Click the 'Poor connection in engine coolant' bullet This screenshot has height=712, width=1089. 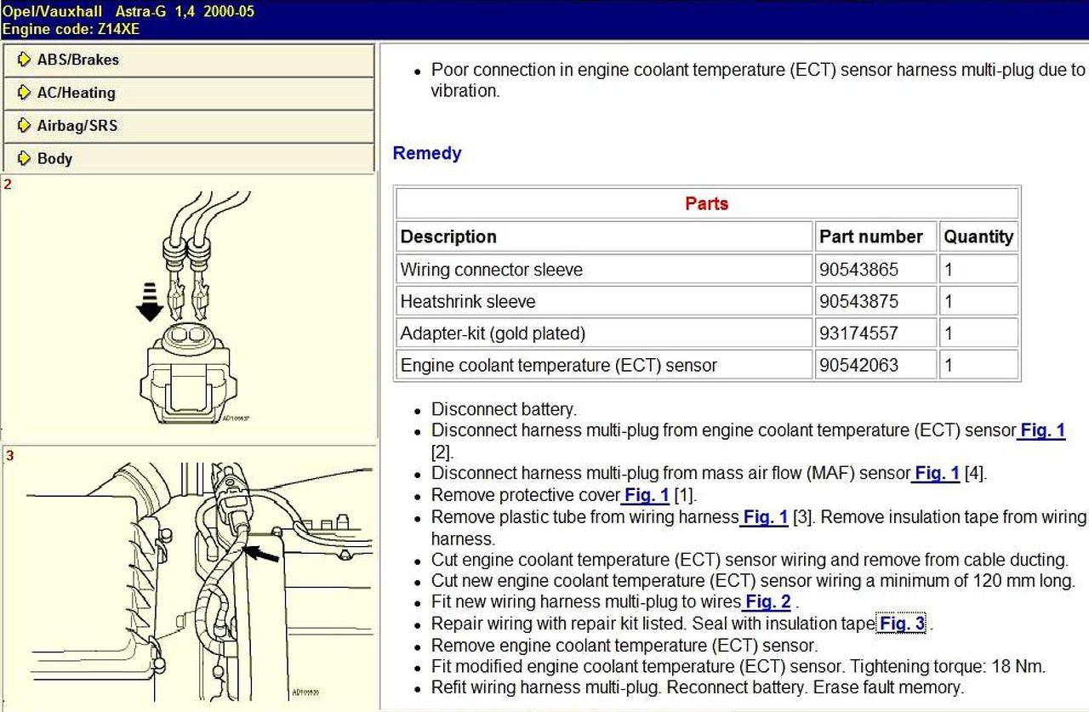pyautogui.click(x=758, y=80)
